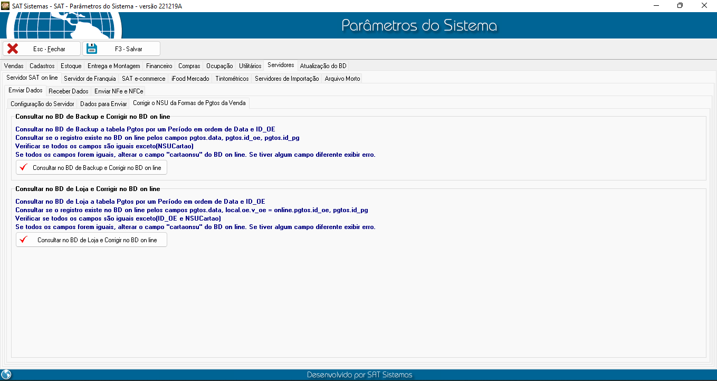Switch to the Financeiro tab
Viewport: 717px width, 381px height.
click(x=159, y=66)
